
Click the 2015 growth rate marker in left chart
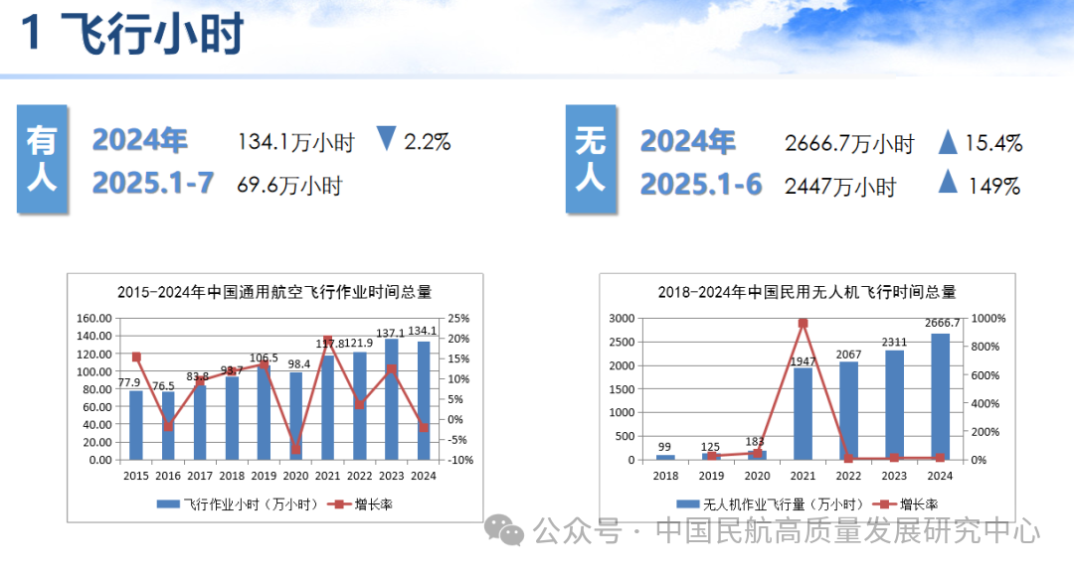pyautogui.click(x=136, y=358)
